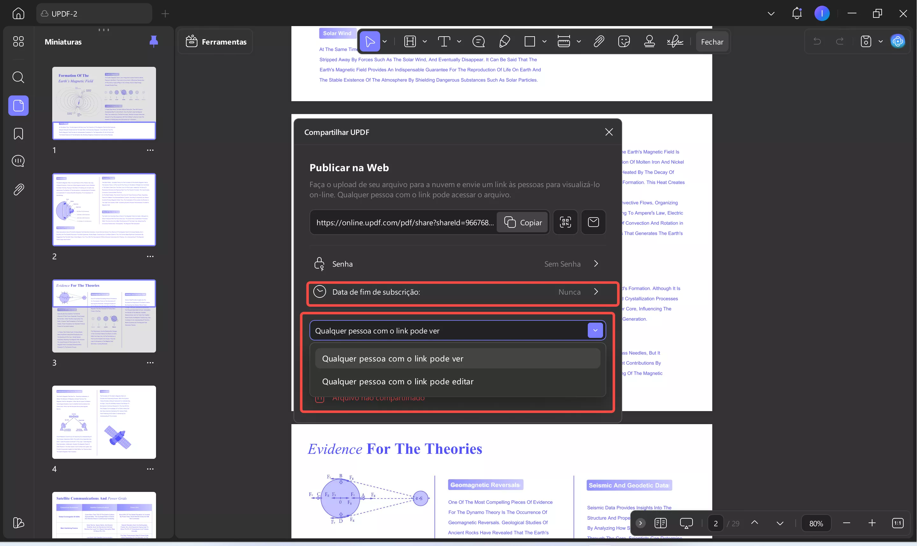This screenshot has width=917, height=546.
Task: Open the attachment paperclip tool in toolbar
Action: pyautogui.click(x=599, y=42)
